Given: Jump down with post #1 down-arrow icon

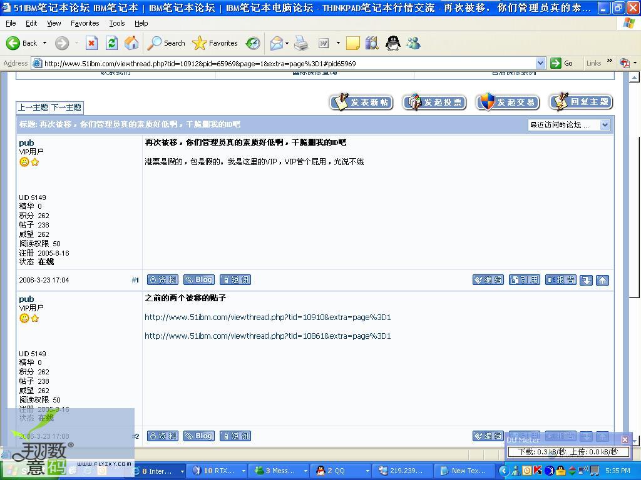Looking at the screenshot, I should pyautogui.click(x=586, y=280).
